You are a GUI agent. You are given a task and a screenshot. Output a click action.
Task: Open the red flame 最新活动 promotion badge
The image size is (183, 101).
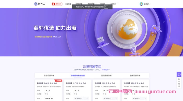[57, 4]
